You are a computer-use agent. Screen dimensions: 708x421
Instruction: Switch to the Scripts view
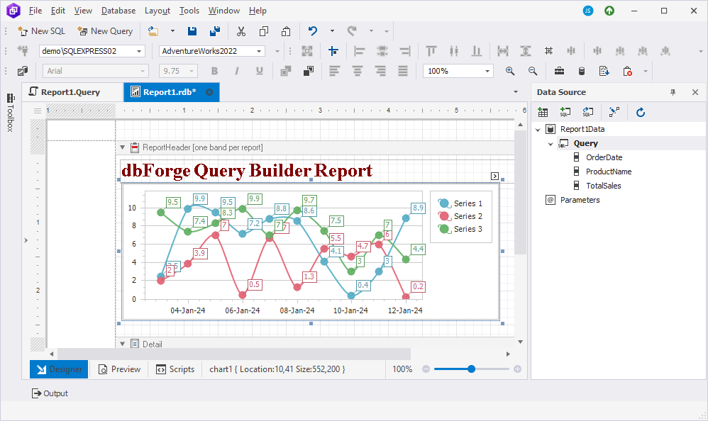point(175,369)
